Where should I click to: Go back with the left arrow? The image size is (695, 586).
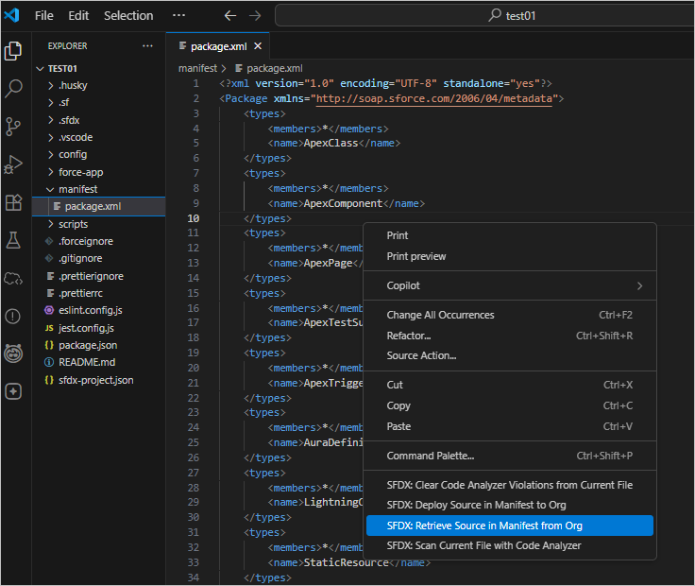230,16
